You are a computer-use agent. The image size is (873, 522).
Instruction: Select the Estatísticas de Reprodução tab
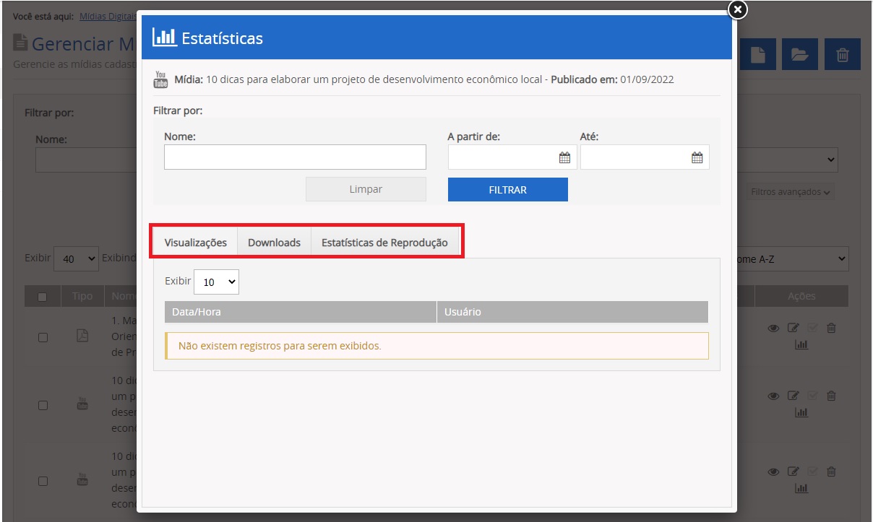(x=384, y=243)
